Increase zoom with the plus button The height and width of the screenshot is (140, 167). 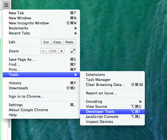61,51
